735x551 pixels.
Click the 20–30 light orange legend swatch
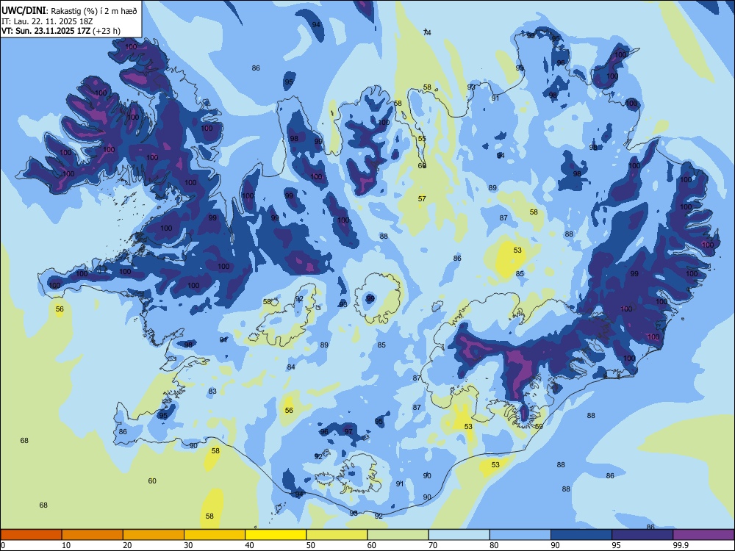(154, 535)
